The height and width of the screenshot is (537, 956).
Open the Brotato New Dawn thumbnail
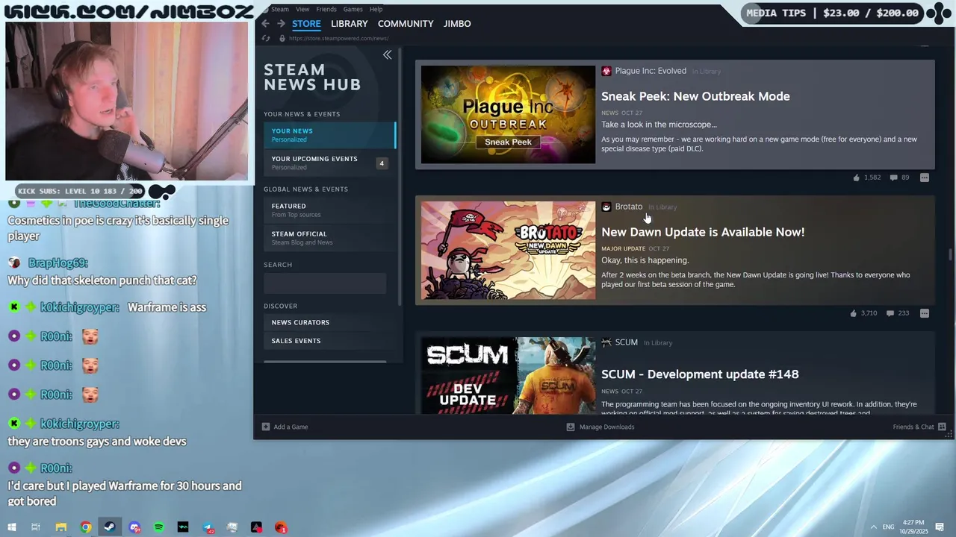(508, 250)
